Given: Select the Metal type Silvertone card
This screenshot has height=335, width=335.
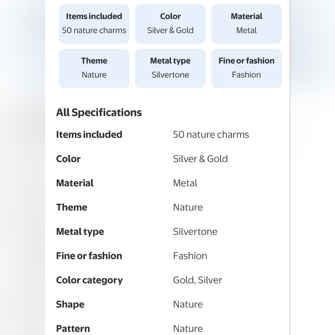Looking at the screenshot, I should tap(170, 68).
